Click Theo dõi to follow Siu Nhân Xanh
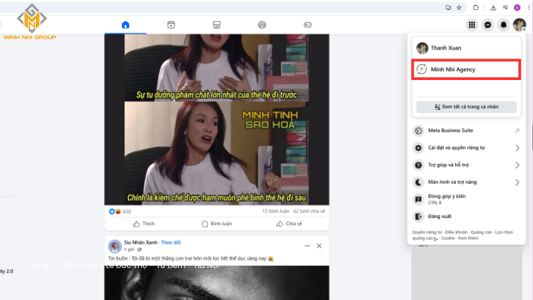533x300 pixels. 171,243
